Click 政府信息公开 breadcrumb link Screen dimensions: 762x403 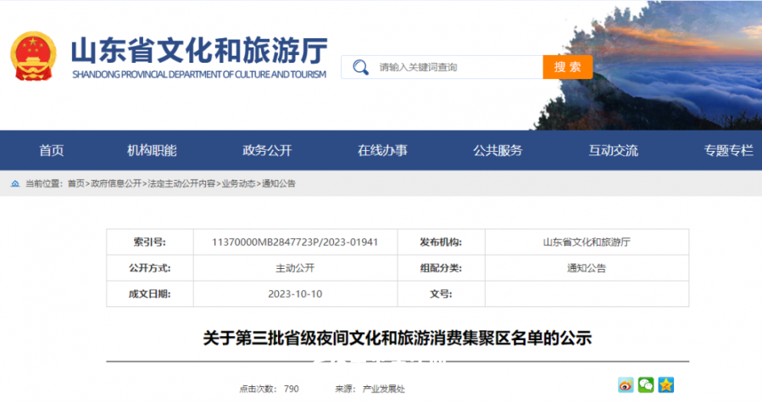[116, 183]
